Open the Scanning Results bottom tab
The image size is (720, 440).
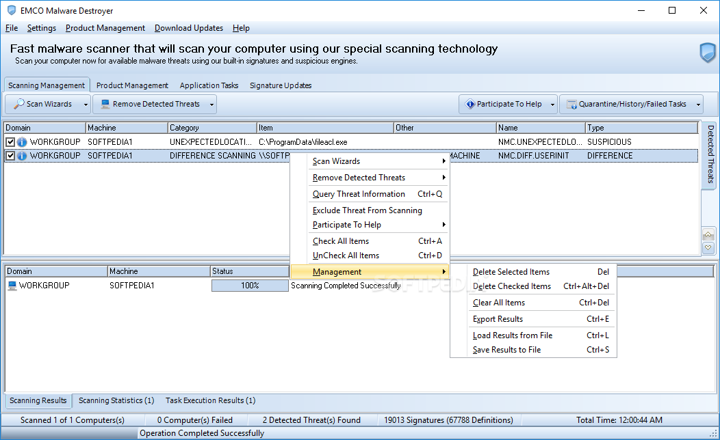pyautogui.click(x=38, y=400)
